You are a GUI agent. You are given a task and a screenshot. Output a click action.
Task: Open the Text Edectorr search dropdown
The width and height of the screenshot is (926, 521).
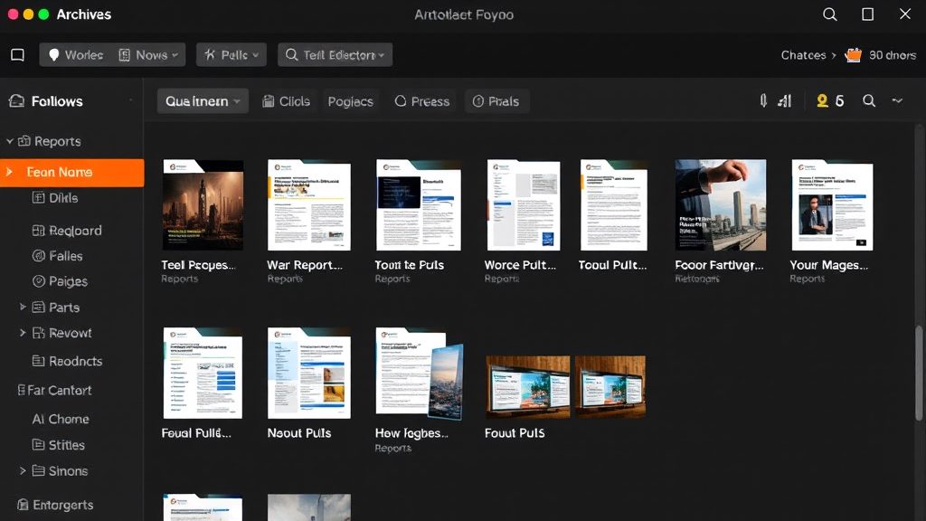tap(335, 55)
